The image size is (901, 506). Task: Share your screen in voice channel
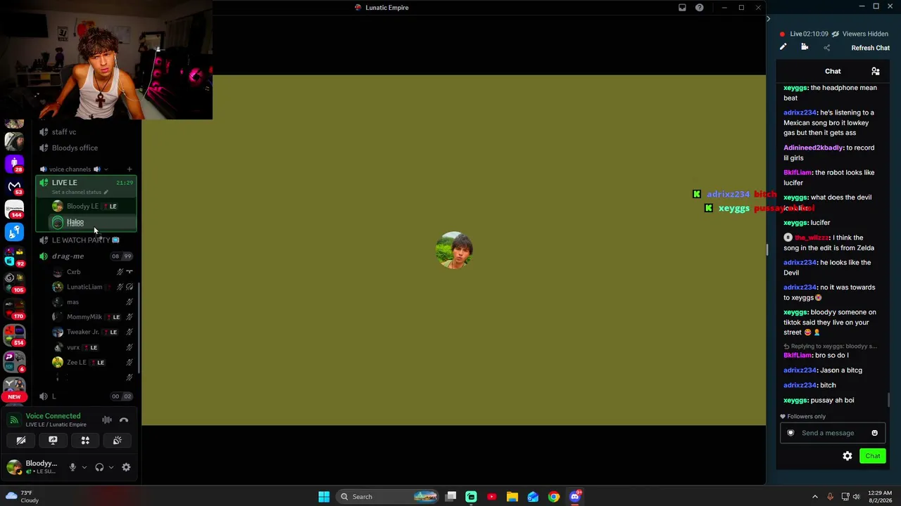tap(53, 441)
